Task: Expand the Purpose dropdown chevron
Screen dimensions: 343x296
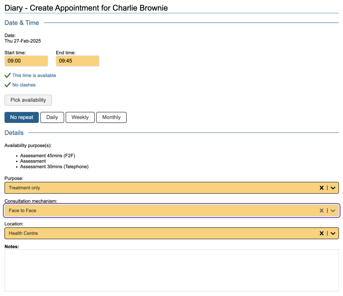Action: tap(333, 188)
